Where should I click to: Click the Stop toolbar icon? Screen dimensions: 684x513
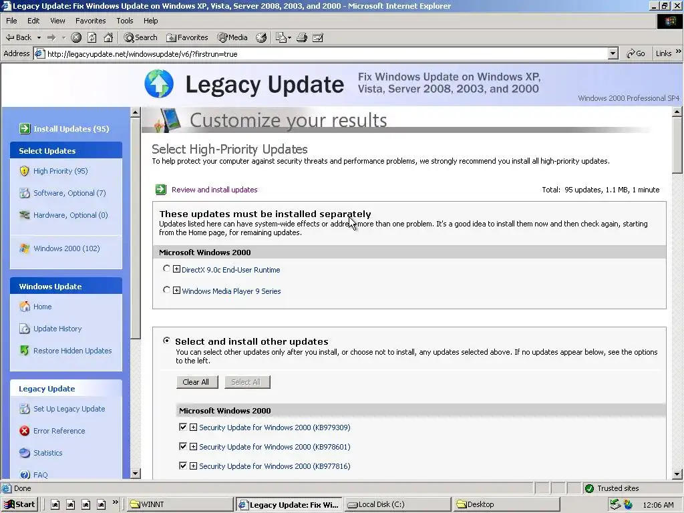[x=76, y=37]
